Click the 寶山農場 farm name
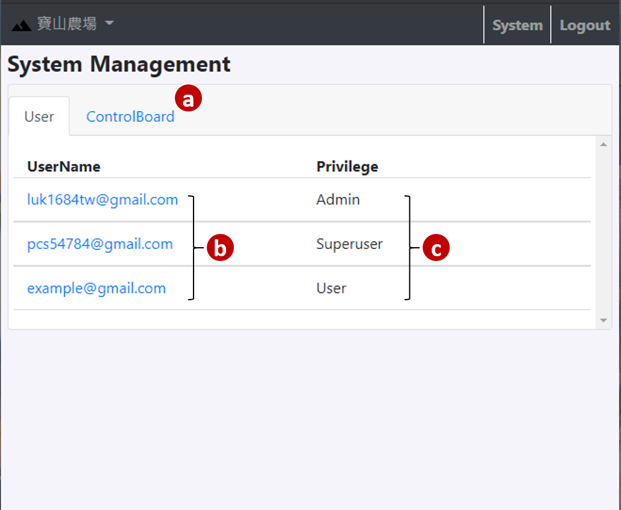621x510 pixels. click(67, 24)
